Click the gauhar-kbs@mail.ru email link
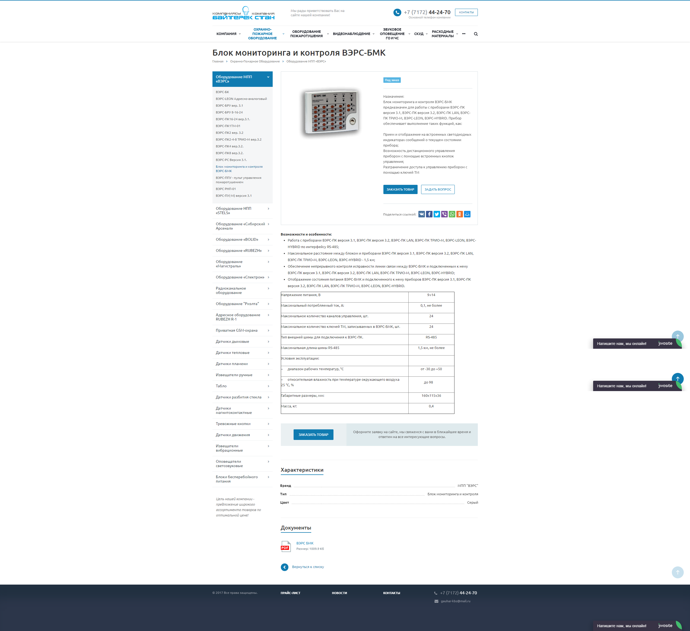The height and width of the screenshot is (631, 690). tap(456, 601)
